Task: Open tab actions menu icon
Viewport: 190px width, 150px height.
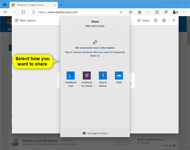Action: click(x=5, y=5)
